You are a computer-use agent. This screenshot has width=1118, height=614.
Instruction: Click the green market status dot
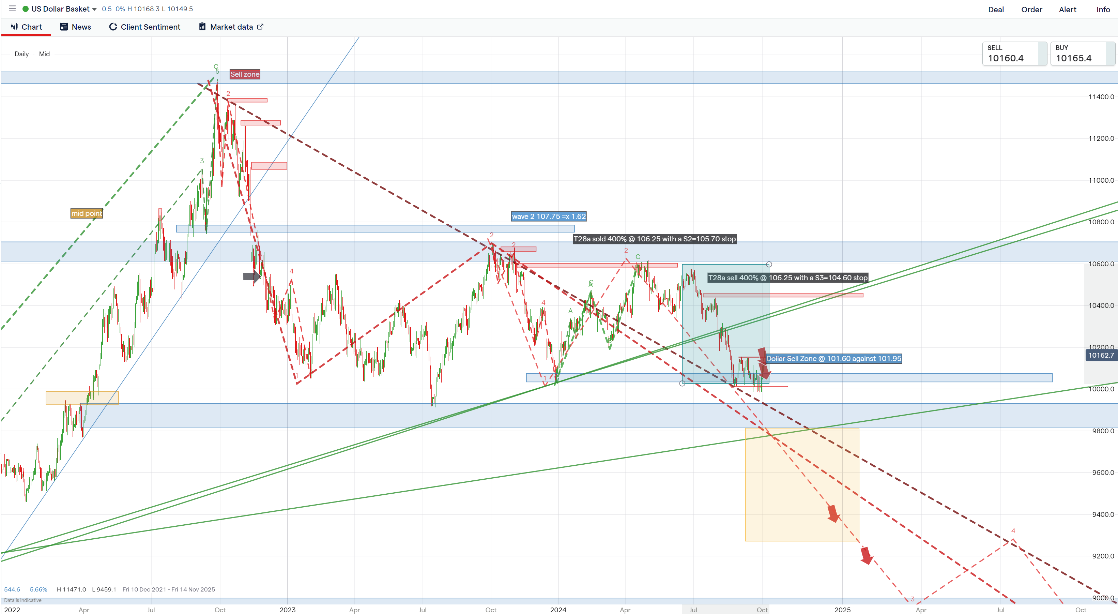[26, 9]
